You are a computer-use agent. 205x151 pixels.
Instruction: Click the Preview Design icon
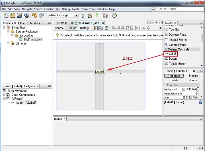pos(106,28)
